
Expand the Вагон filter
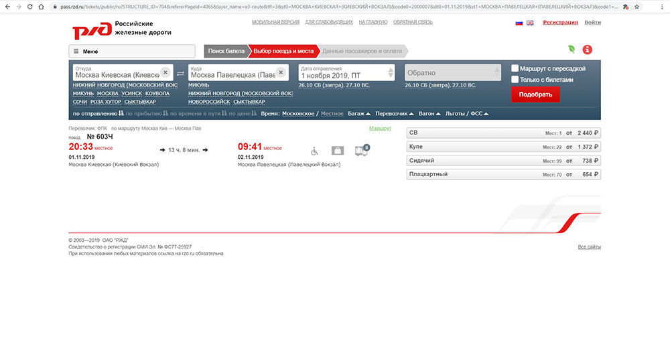(x=429, y=114)
